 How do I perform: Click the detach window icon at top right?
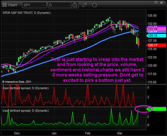(156, 3)
